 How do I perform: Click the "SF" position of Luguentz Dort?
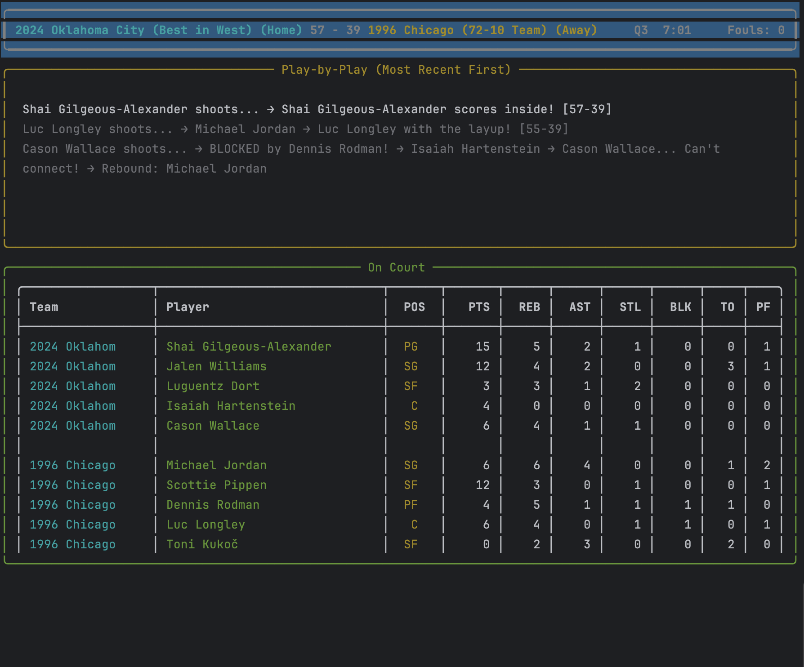click(411, 386)
